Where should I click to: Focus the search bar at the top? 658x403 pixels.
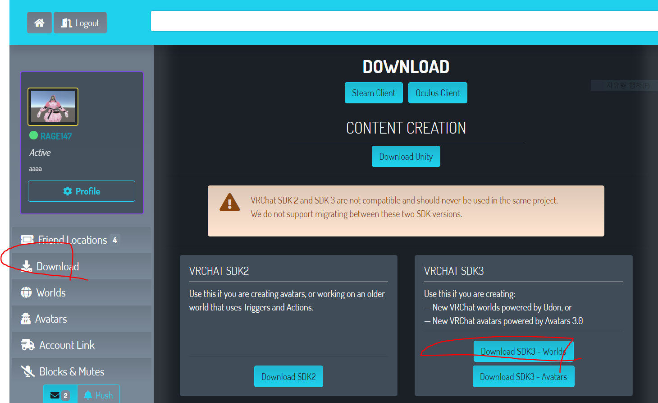(404, 21)
